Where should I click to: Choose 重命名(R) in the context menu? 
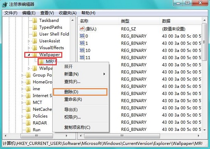point(81,99)
